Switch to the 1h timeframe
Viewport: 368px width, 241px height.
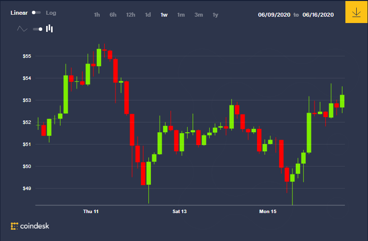pos(97,15)
